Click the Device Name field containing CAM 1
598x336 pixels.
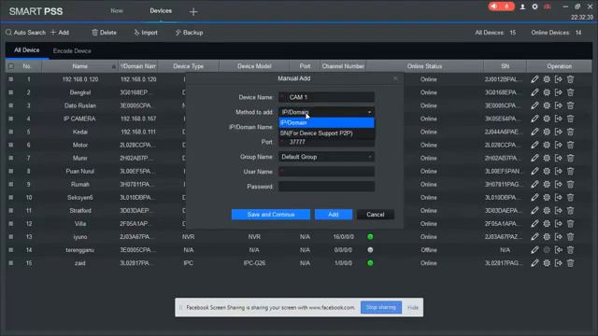point(326,97)
